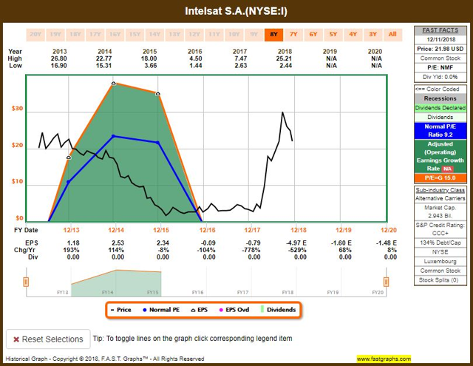Click the Alternative Carriers text
Image resolution: width=473 pixels, height=366 pixels.
click(440, 198)
